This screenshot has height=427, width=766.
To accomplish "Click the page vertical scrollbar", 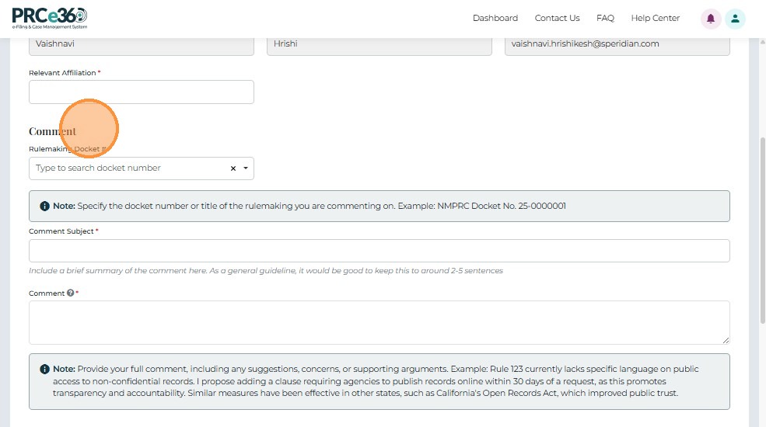I will [762, 230].
